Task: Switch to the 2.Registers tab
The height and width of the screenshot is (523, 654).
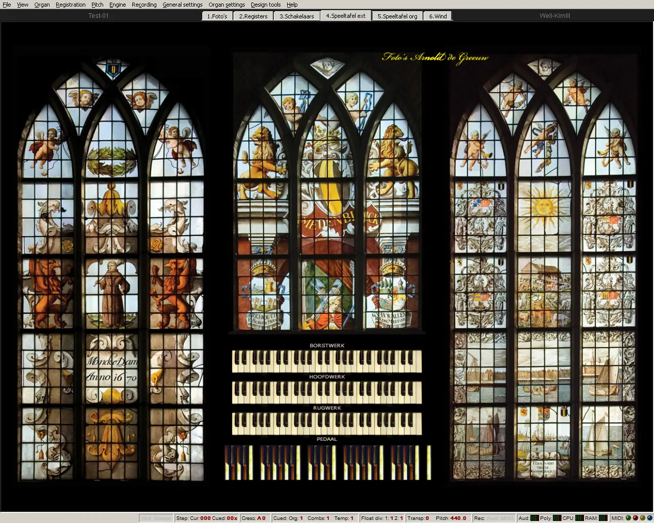Action: click(253, 16)
